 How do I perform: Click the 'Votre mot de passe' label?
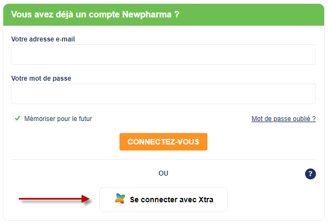coord(41,79)
